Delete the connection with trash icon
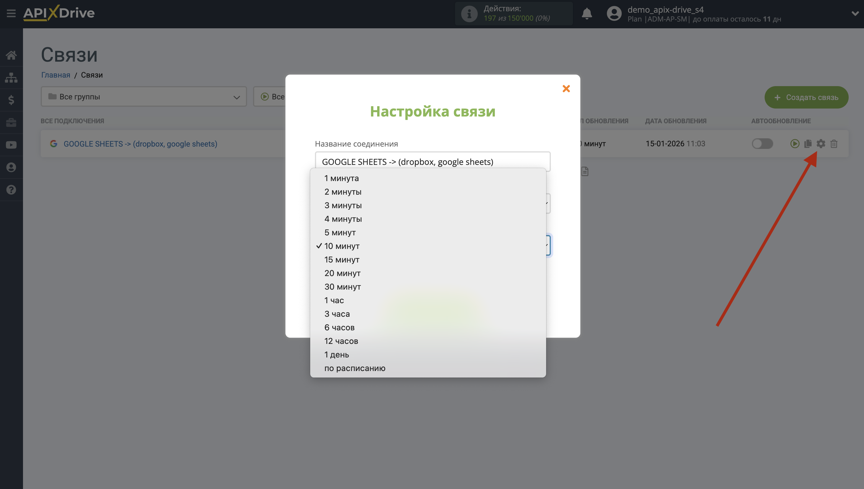This screenshot has height=489, width=864. pos(834,144)
